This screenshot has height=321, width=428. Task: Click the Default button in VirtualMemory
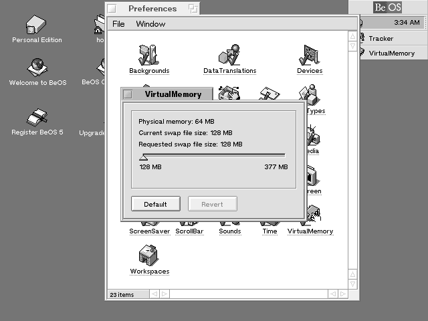156,204
